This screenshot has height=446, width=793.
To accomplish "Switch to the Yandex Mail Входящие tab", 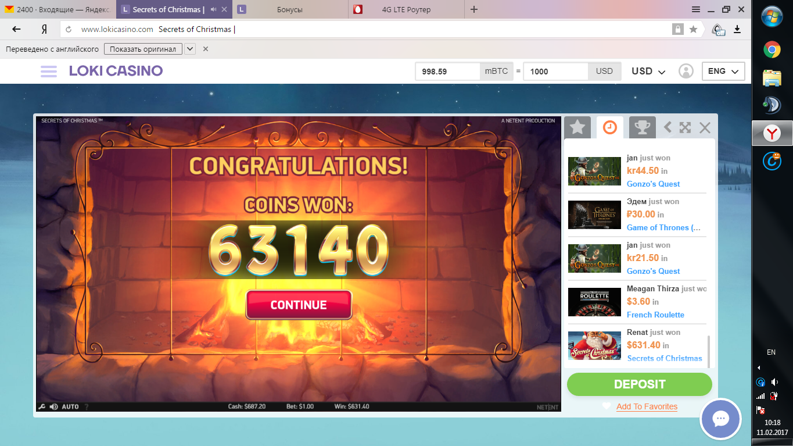I will [x=58, y=9].
